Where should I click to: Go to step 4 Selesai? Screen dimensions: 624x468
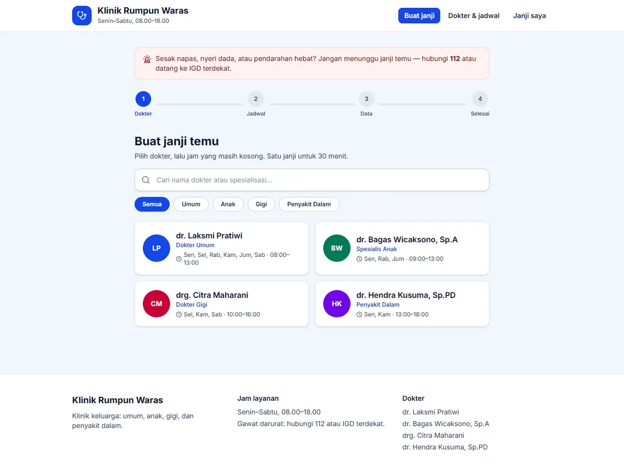coord(480,104)
